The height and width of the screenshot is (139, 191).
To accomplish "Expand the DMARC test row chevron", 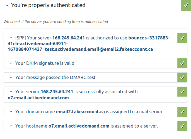I will [11, 77].
